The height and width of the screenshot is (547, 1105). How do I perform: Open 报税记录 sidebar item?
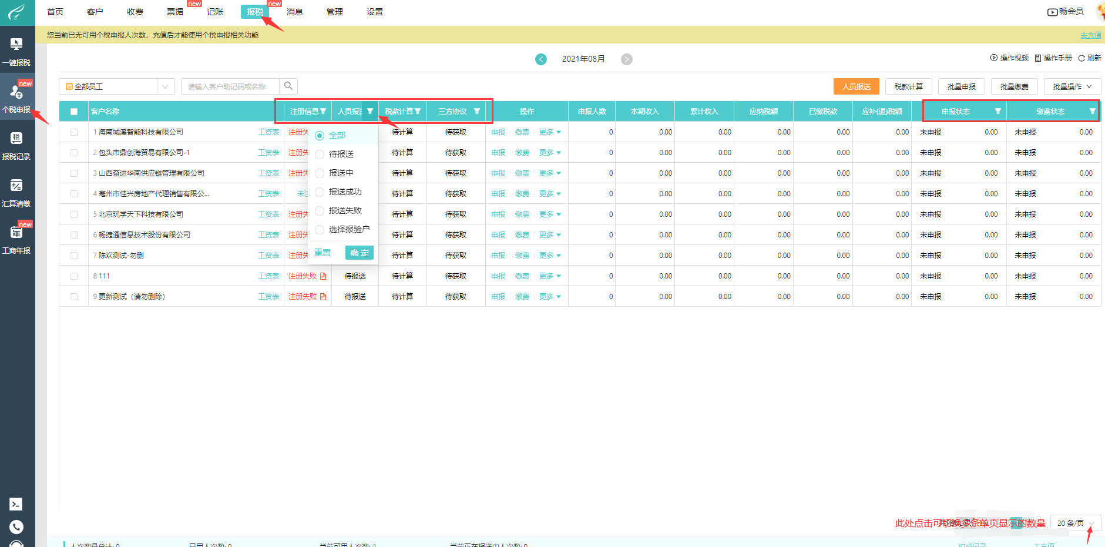click(16, 145)
